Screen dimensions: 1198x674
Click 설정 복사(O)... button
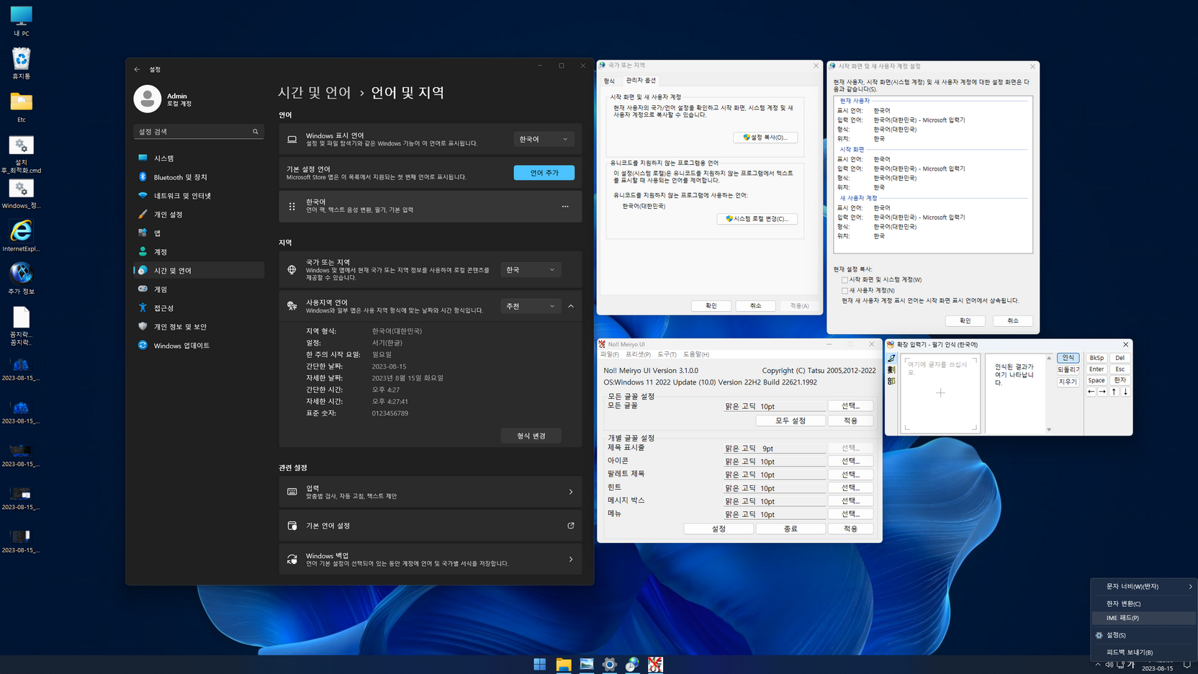(765, 137)
